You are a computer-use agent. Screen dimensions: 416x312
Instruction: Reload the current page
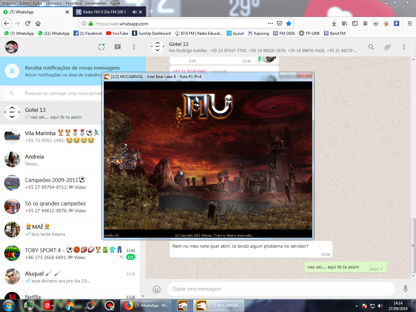28,23
